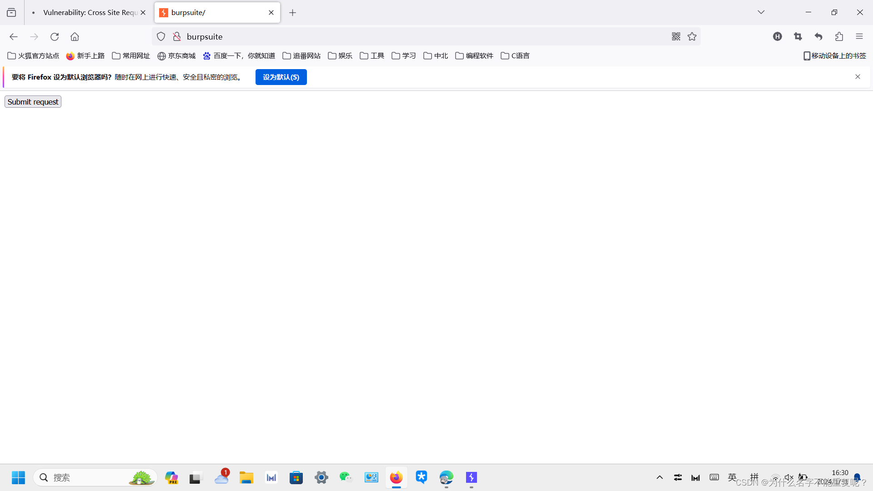Go to the Firefox home page

(x=75, y=36)
